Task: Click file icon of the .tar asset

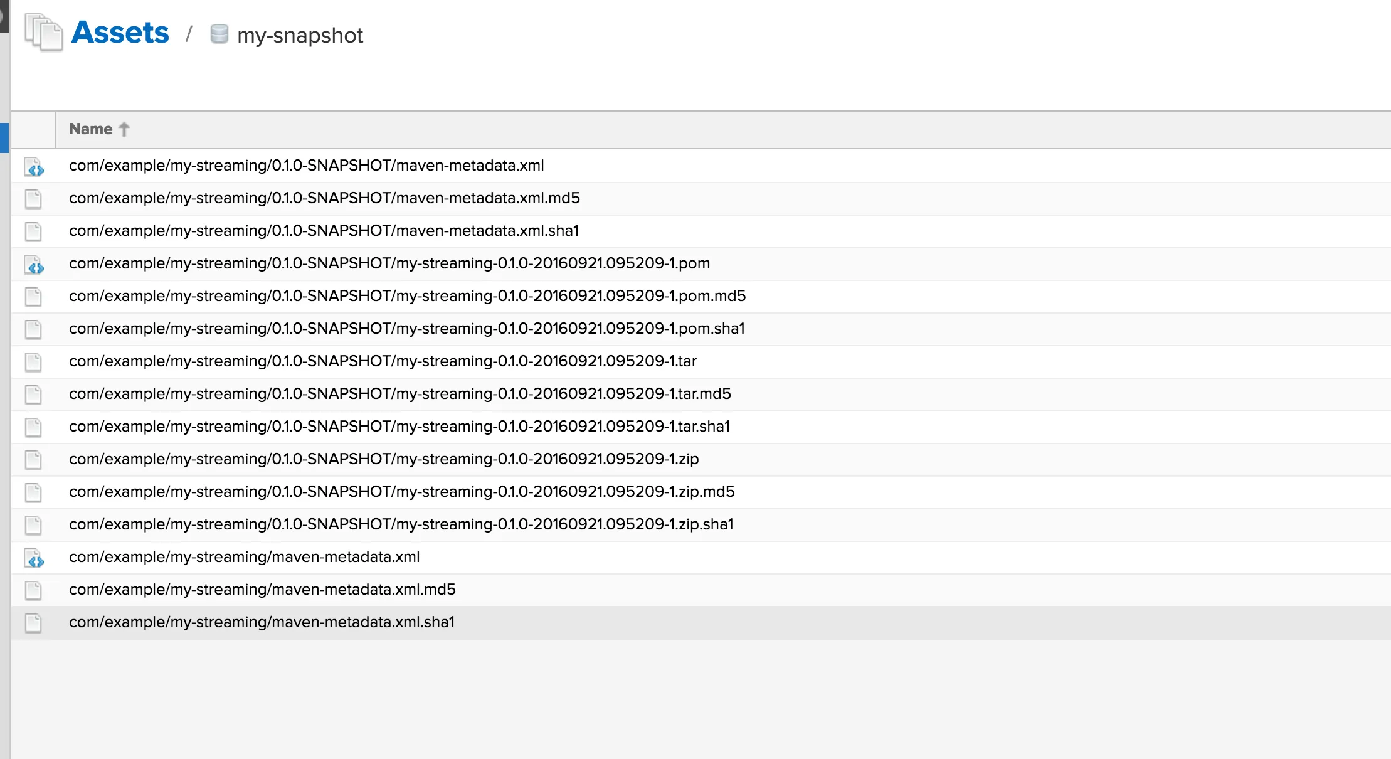Action: click(x=33, y=362)
